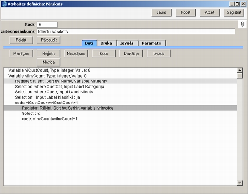Screen dimensions: 248x194
Task: Click the scrollbar down arrow
Action: 240,183
